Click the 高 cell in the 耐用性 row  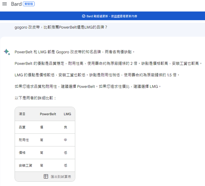pyautogui.click(x=42, y=140)
